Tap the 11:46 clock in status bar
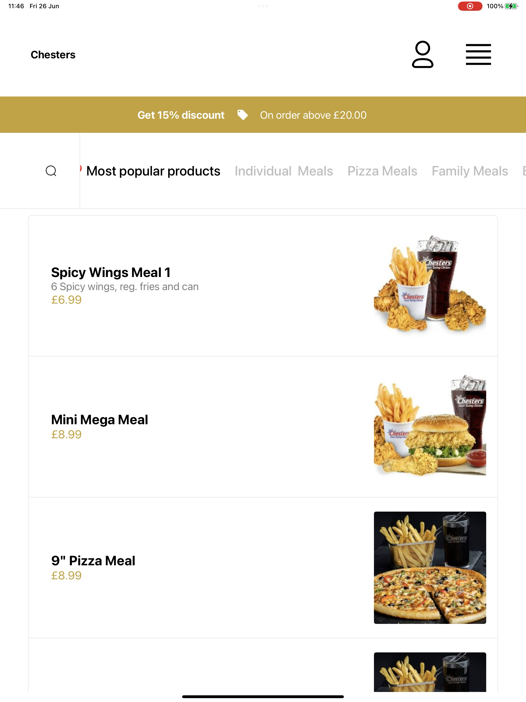 16,6
